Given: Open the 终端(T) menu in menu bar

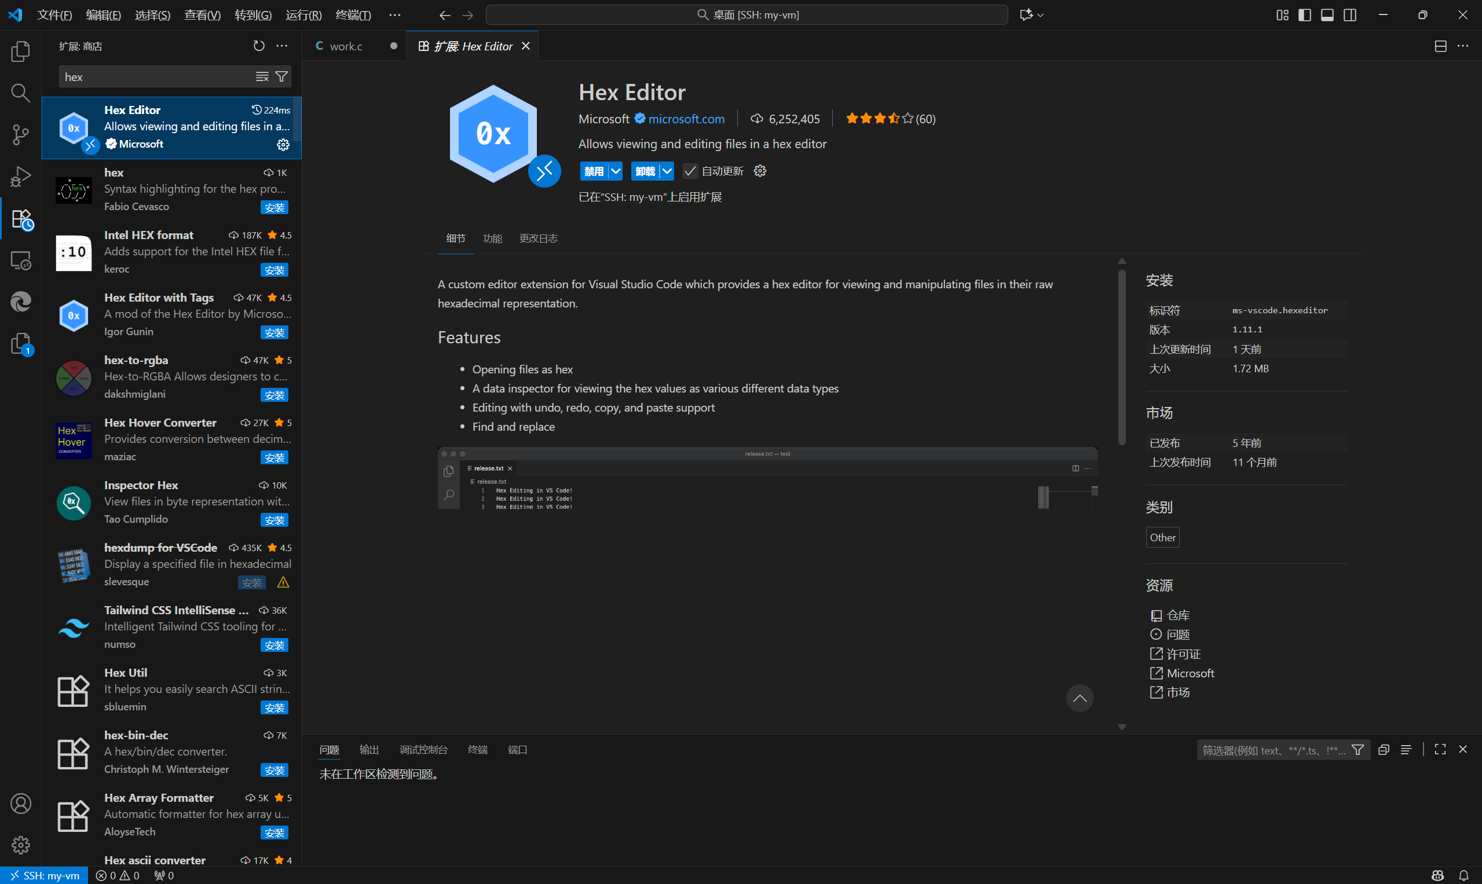Looking at the screenshot, I should 353,15.
